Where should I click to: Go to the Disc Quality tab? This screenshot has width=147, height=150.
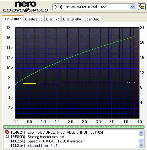tap(72, 19)
